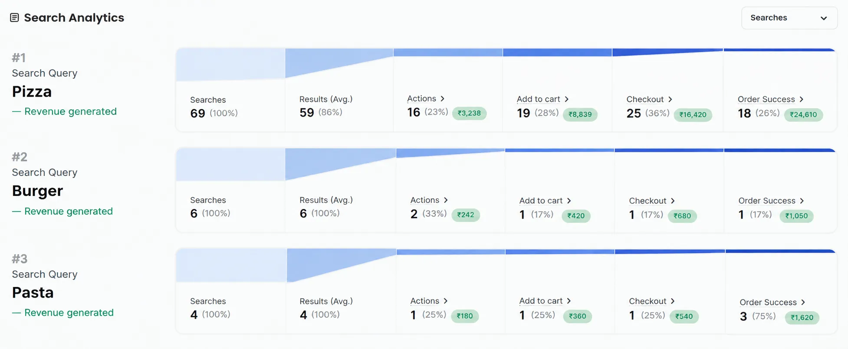
Task: Click the 3 (75%) Order Success value
Action: [758, 316]
